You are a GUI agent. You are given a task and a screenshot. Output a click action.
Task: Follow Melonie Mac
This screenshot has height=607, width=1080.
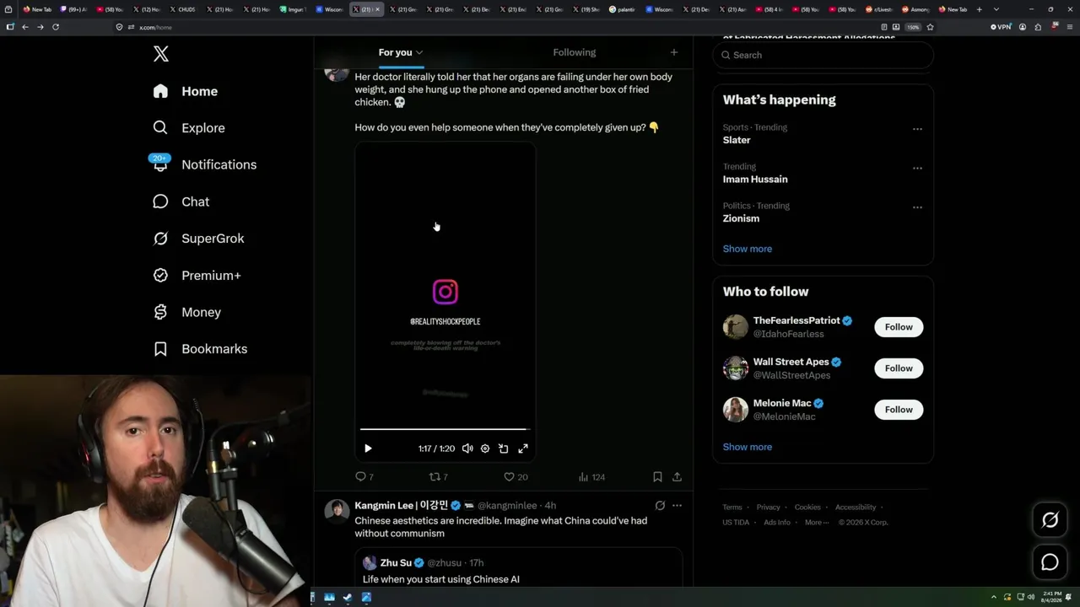[899, 410]
